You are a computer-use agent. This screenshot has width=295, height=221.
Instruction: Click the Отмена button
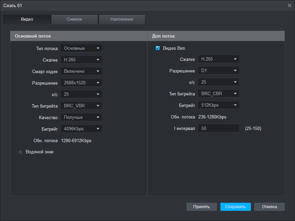click(x=269, y=207)
